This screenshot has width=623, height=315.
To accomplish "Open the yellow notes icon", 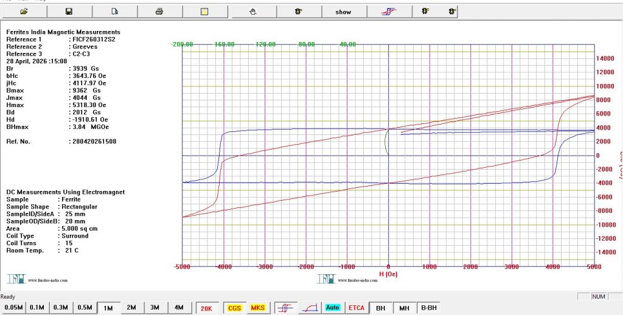I will pos(204,12).
